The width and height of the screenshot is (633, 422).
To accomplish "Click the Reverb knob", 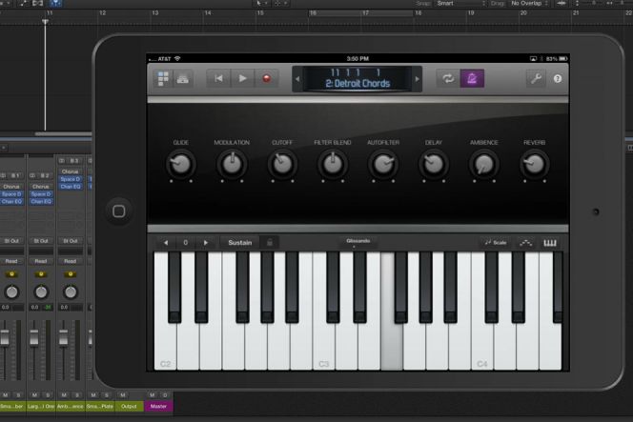I will [x=534, y=164].
